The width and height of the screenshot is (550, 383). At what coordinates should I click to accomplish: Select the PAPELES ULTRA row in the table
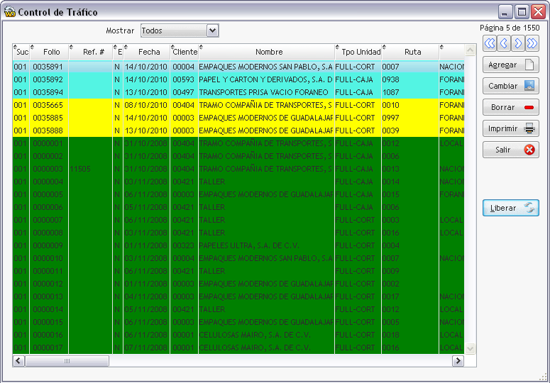(x=238, y=245)
